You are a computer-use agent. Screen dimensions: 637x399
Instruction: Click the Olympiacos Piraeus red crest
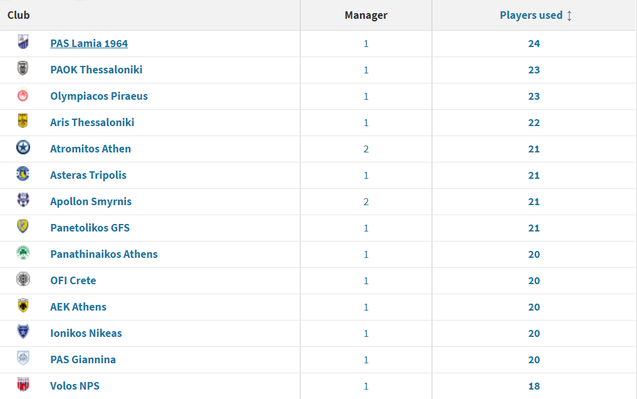tap(23, 95)
